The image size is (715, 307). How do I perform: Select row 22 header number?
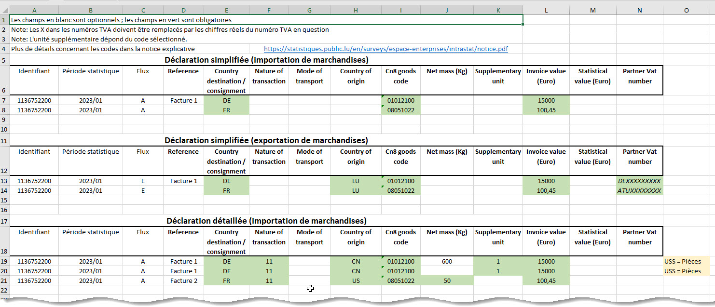coord(4,290)
